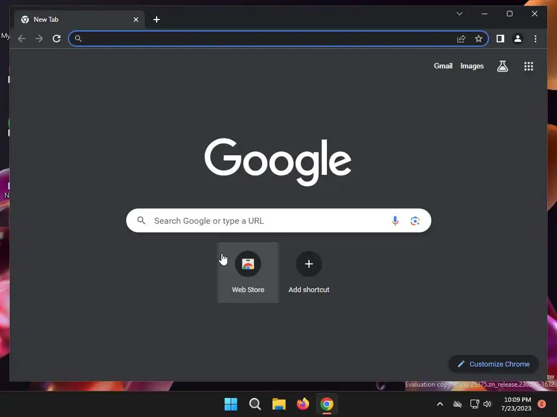Expand the hidden system tray icons

pyautogui.click(x=440, y=404)
